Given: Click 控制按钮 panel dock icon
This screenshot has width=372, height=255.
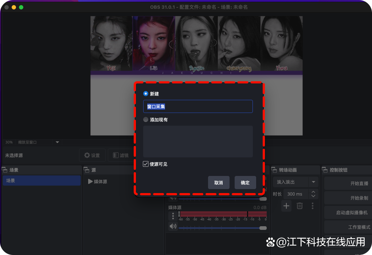Looking at the screenshot, I should 325,170.
